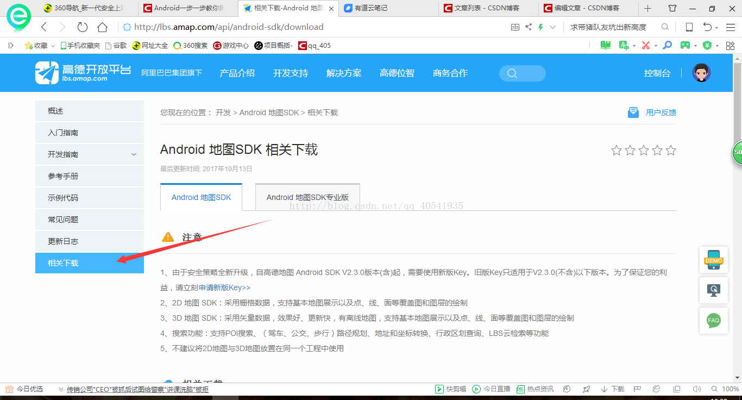The width and height of the screenshot is (742, 400).
Task: Open the FAQ floating side button
Action: pos(713,320)
